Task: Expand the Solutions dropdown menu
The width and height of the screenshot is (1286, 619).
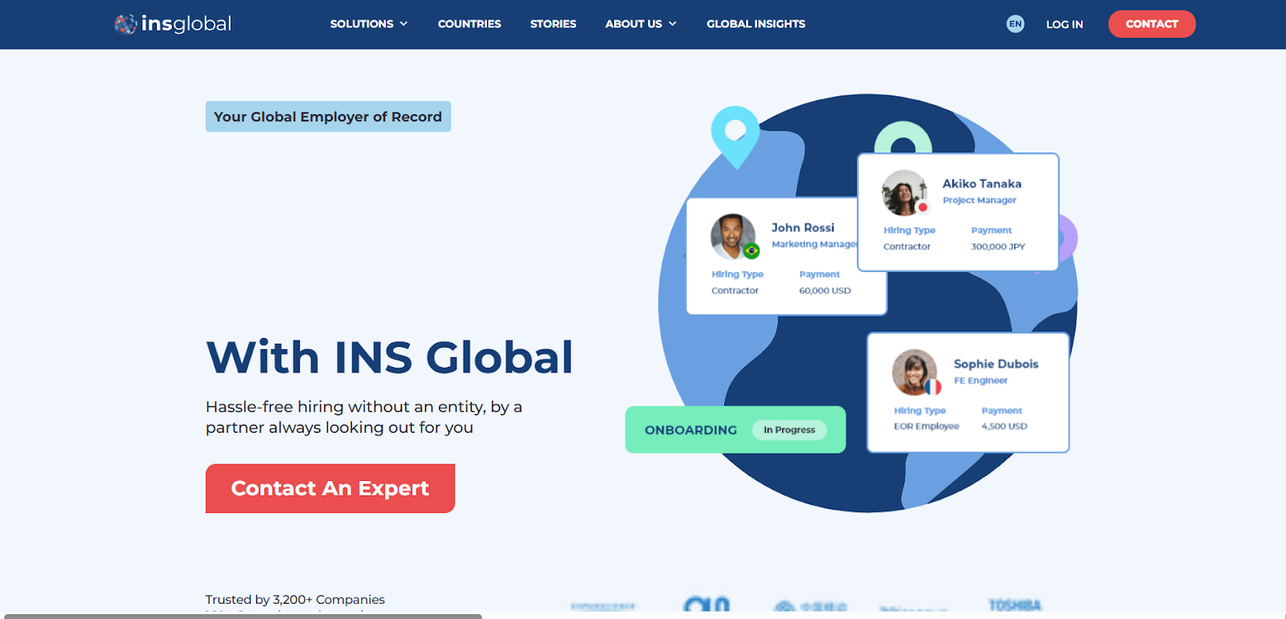Action: pos(369,24)
